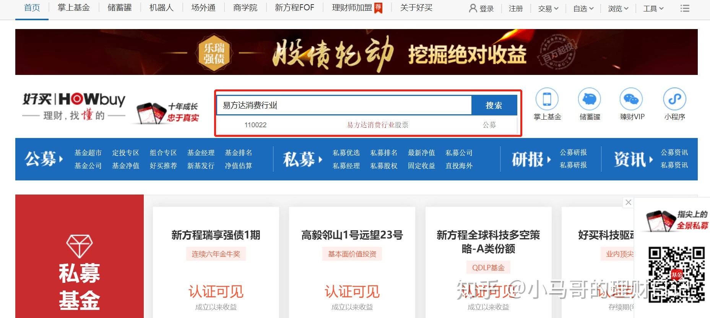Open the 基金经理 link
The image size is (710, 318).
[x=201, y=153]
